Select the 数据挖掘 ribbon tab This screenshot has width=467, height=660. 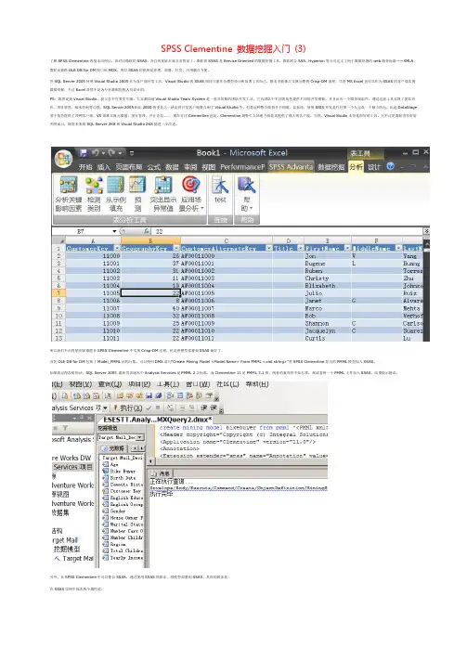tap(331, 167)
